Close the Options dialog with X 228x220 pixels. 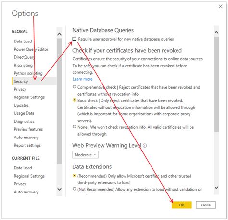click(x=221, y=6)
